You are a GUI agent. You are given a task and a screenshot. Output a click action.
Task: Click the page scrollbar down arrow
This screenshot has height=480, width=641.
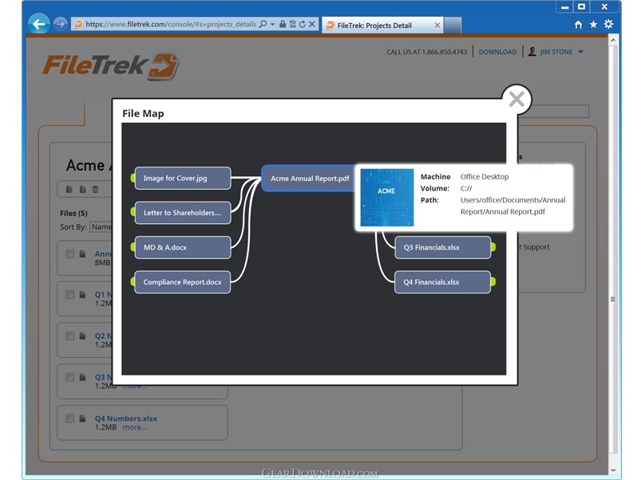(613, 470)
